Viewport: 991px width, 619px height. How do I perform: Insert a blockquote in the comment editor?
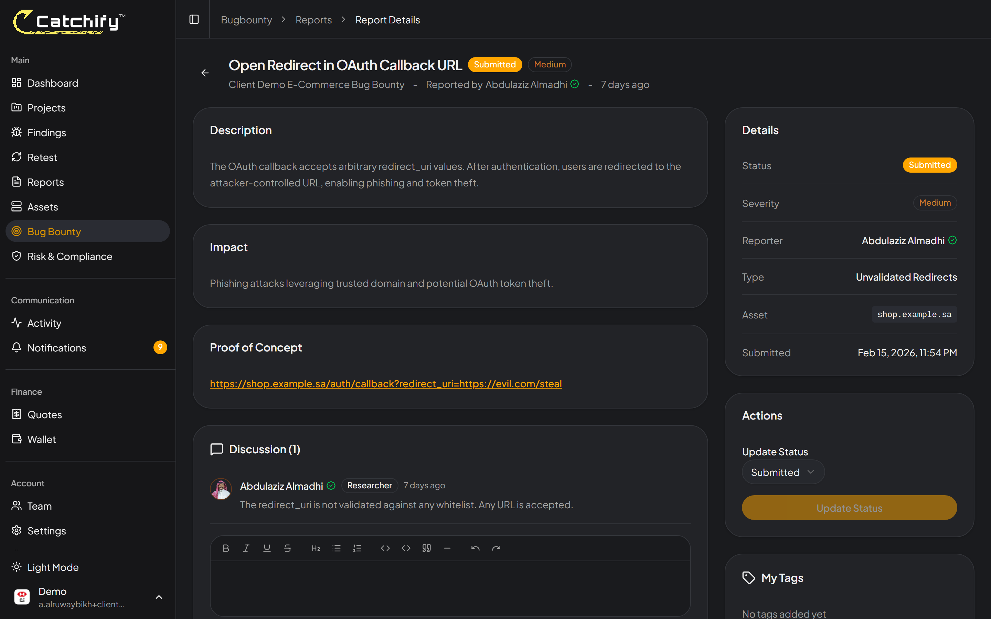coord(426,548)
